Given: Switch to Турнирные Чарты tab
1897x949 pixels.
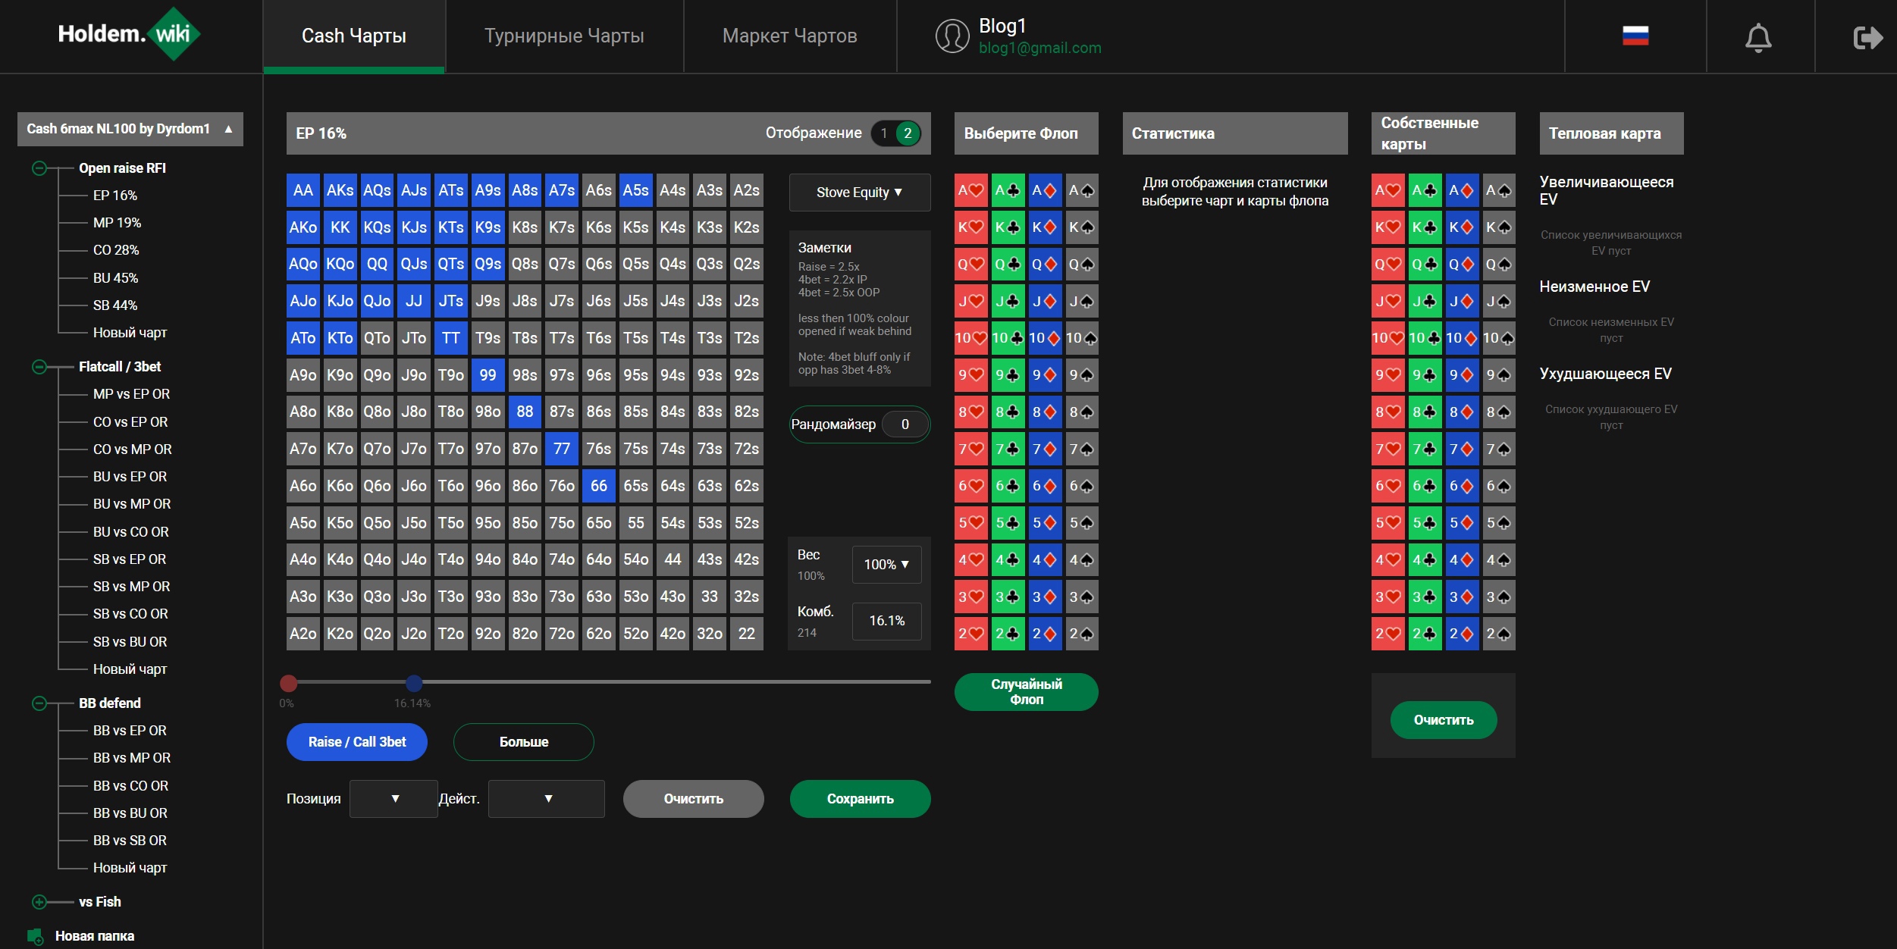Looking at the screenshot, I should click(564, 36).
